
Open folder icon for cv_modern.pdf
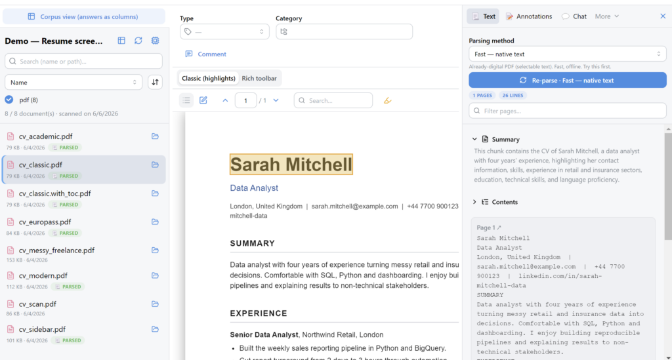(155, 275)
